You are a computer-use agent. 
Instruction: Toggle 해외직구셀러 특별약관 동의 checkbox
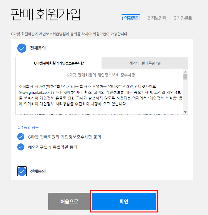tap(21, 147)
